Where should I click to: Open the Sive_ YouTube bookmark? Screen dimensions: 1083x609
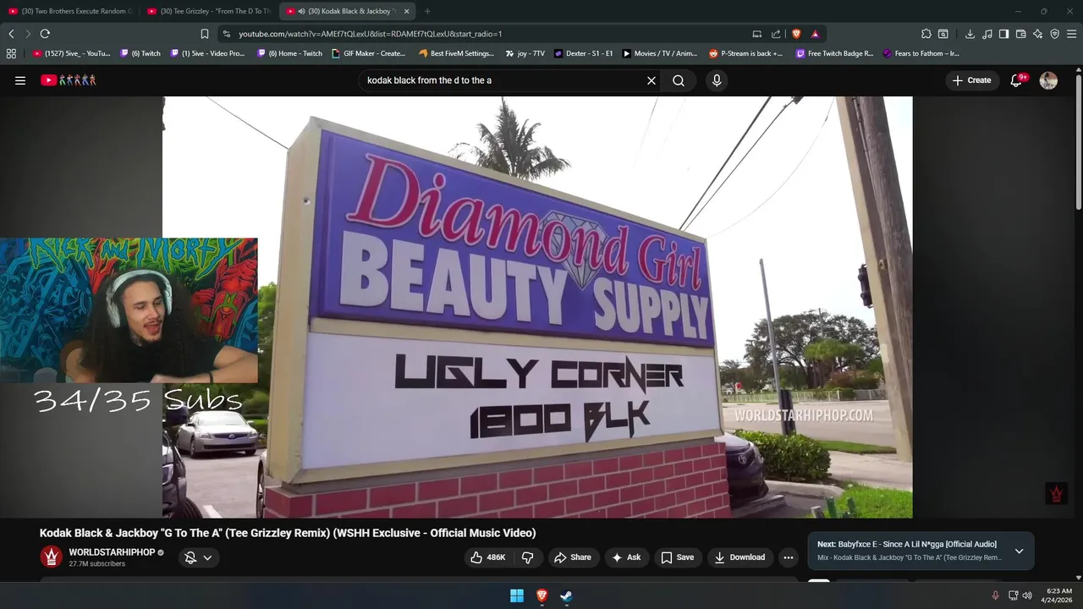[x=72, y=53]
